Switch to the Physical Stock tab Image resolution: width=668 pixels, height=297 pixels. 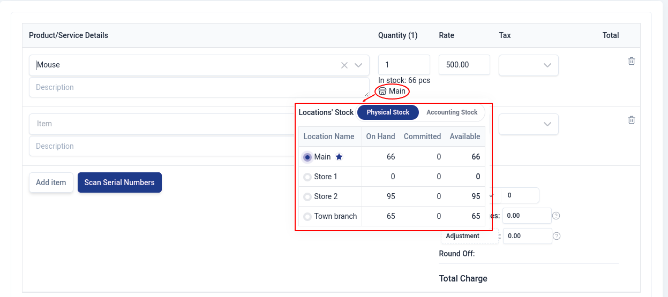click(388, 112)
